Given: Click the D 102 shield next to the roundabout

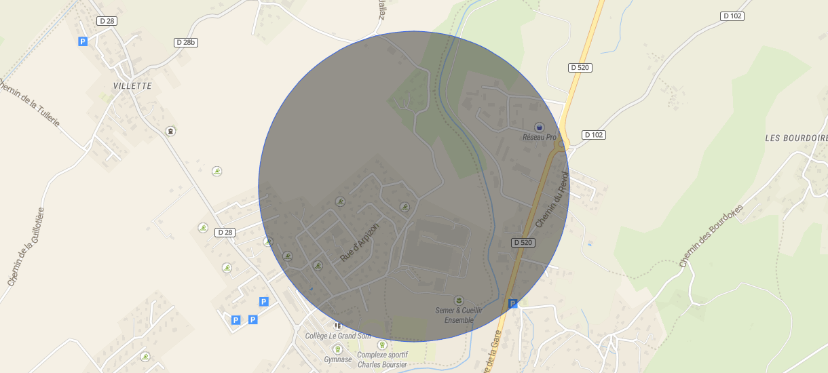Looking at the screenshot, I should click(x=594, y=135).
